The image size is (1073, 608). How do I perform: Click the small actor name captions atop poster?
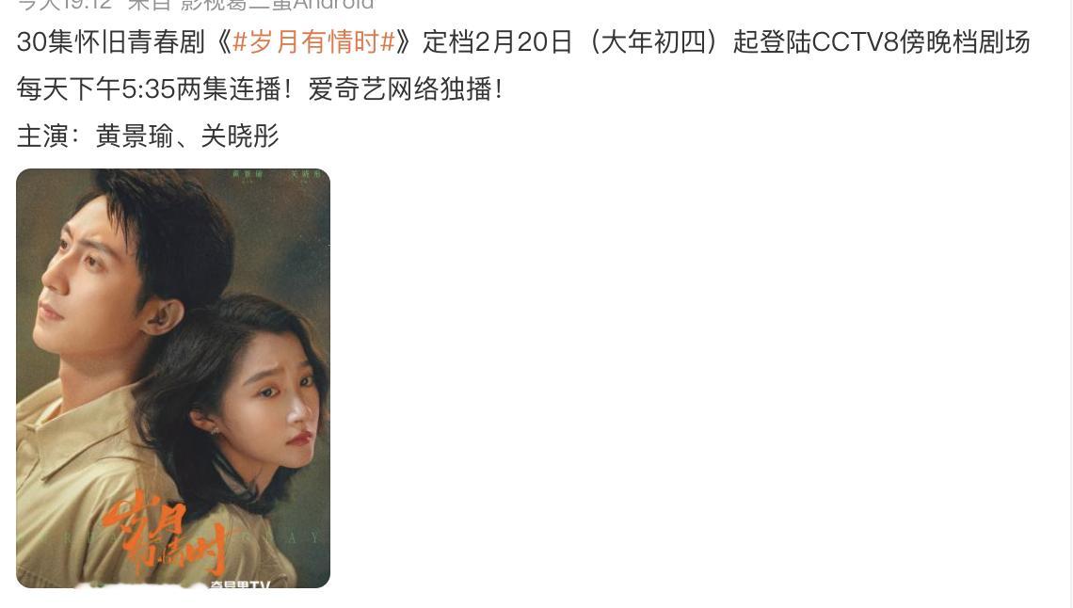[277, 175]
